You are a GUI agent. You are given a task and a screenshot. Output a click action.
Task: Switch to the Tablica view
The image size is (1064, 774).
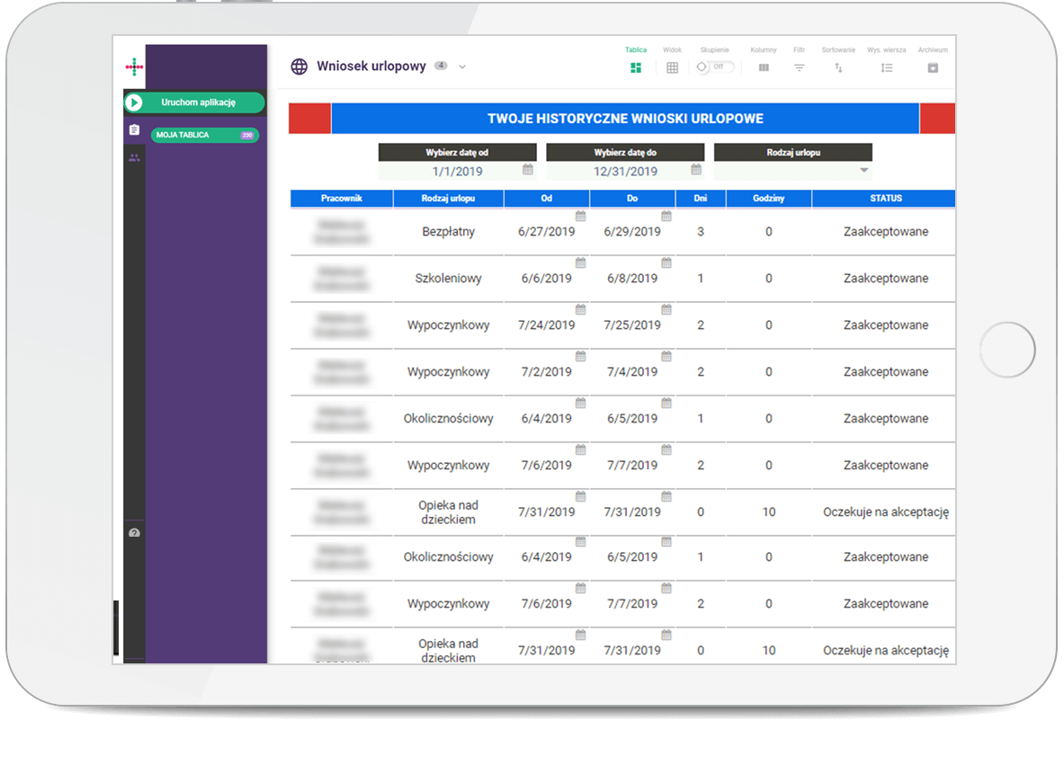point(636,67)
